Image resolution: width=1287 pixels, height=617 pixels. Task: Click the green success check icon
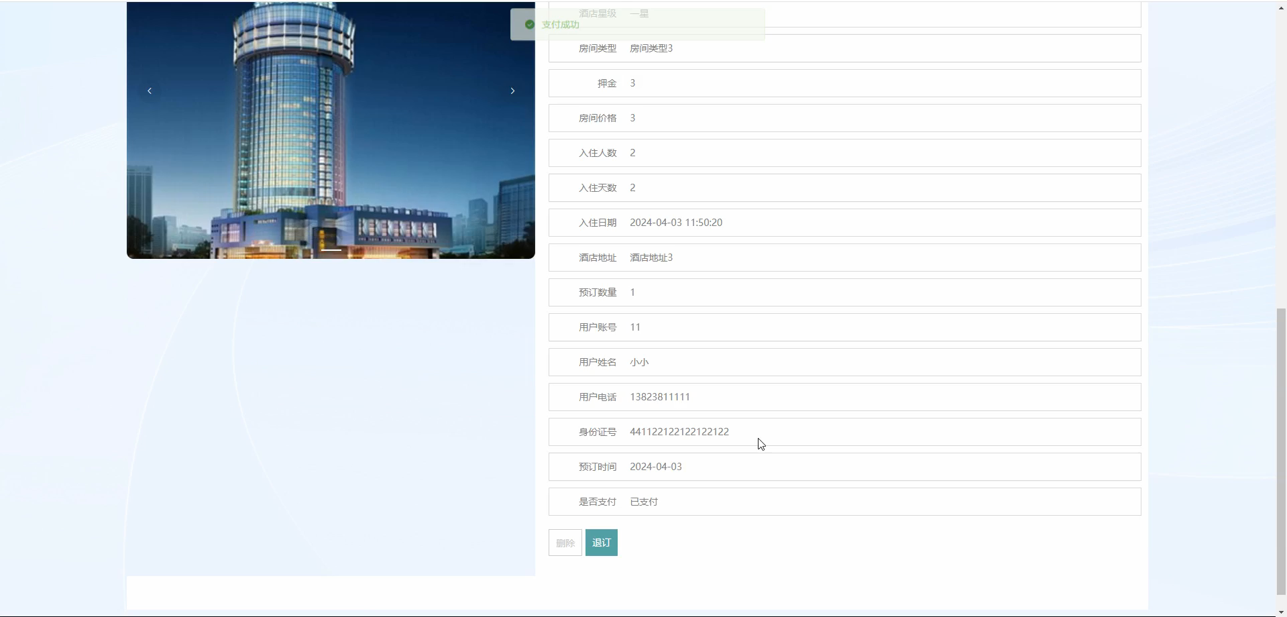(530, 24)
